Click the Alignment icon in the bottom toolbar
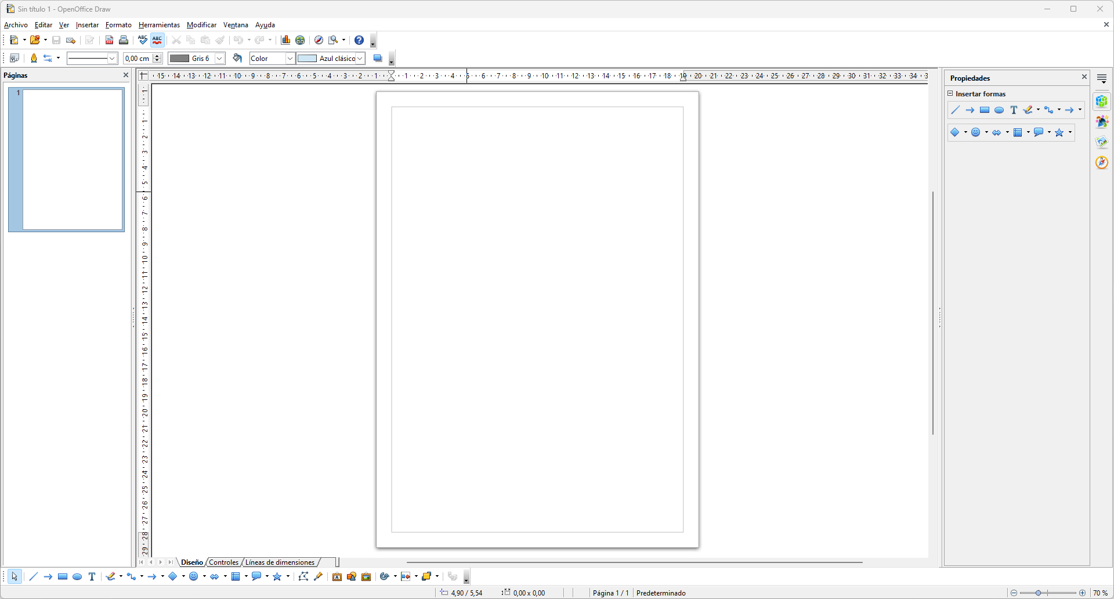Screen dimensions: 1114x599 point(406,576)
